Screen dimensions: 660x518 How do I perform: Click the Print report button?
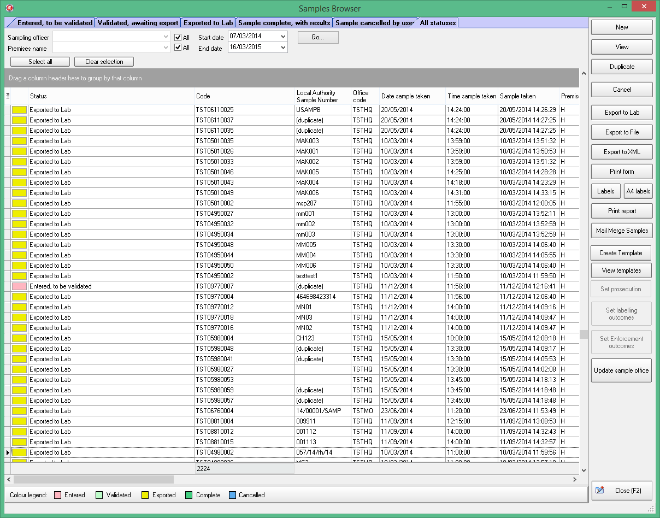coord(622,211)
